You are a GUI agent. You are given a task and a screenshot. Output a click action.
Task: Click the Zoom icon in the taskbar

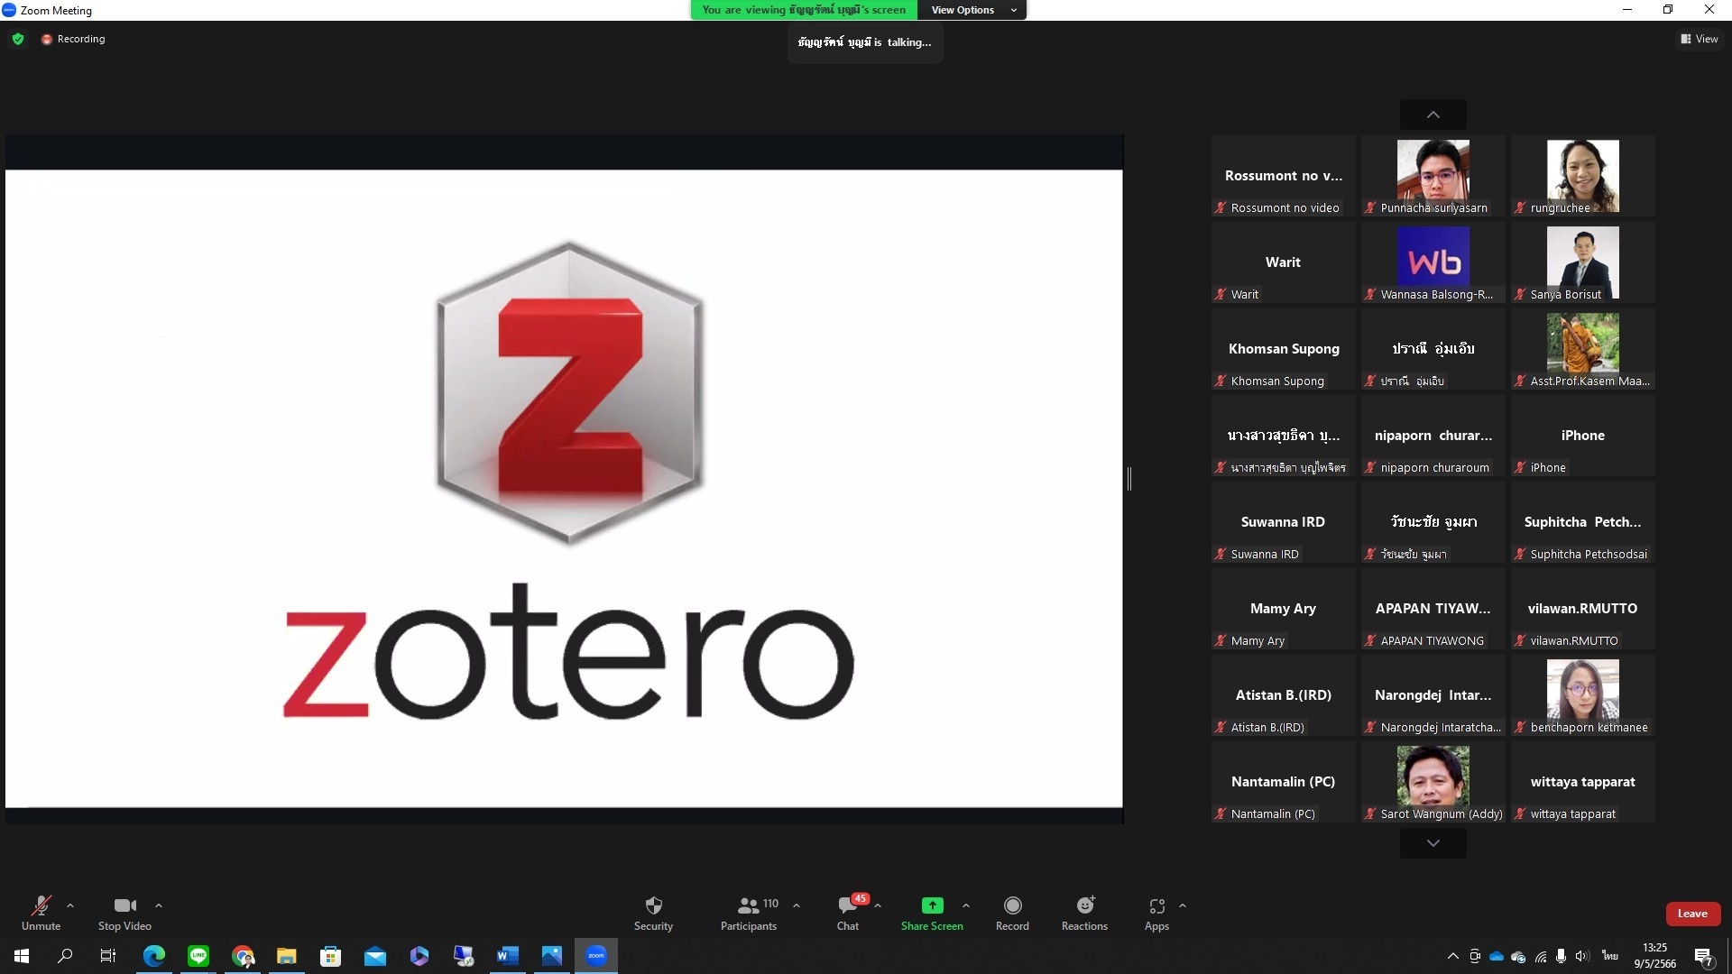[x=596, y=956]
